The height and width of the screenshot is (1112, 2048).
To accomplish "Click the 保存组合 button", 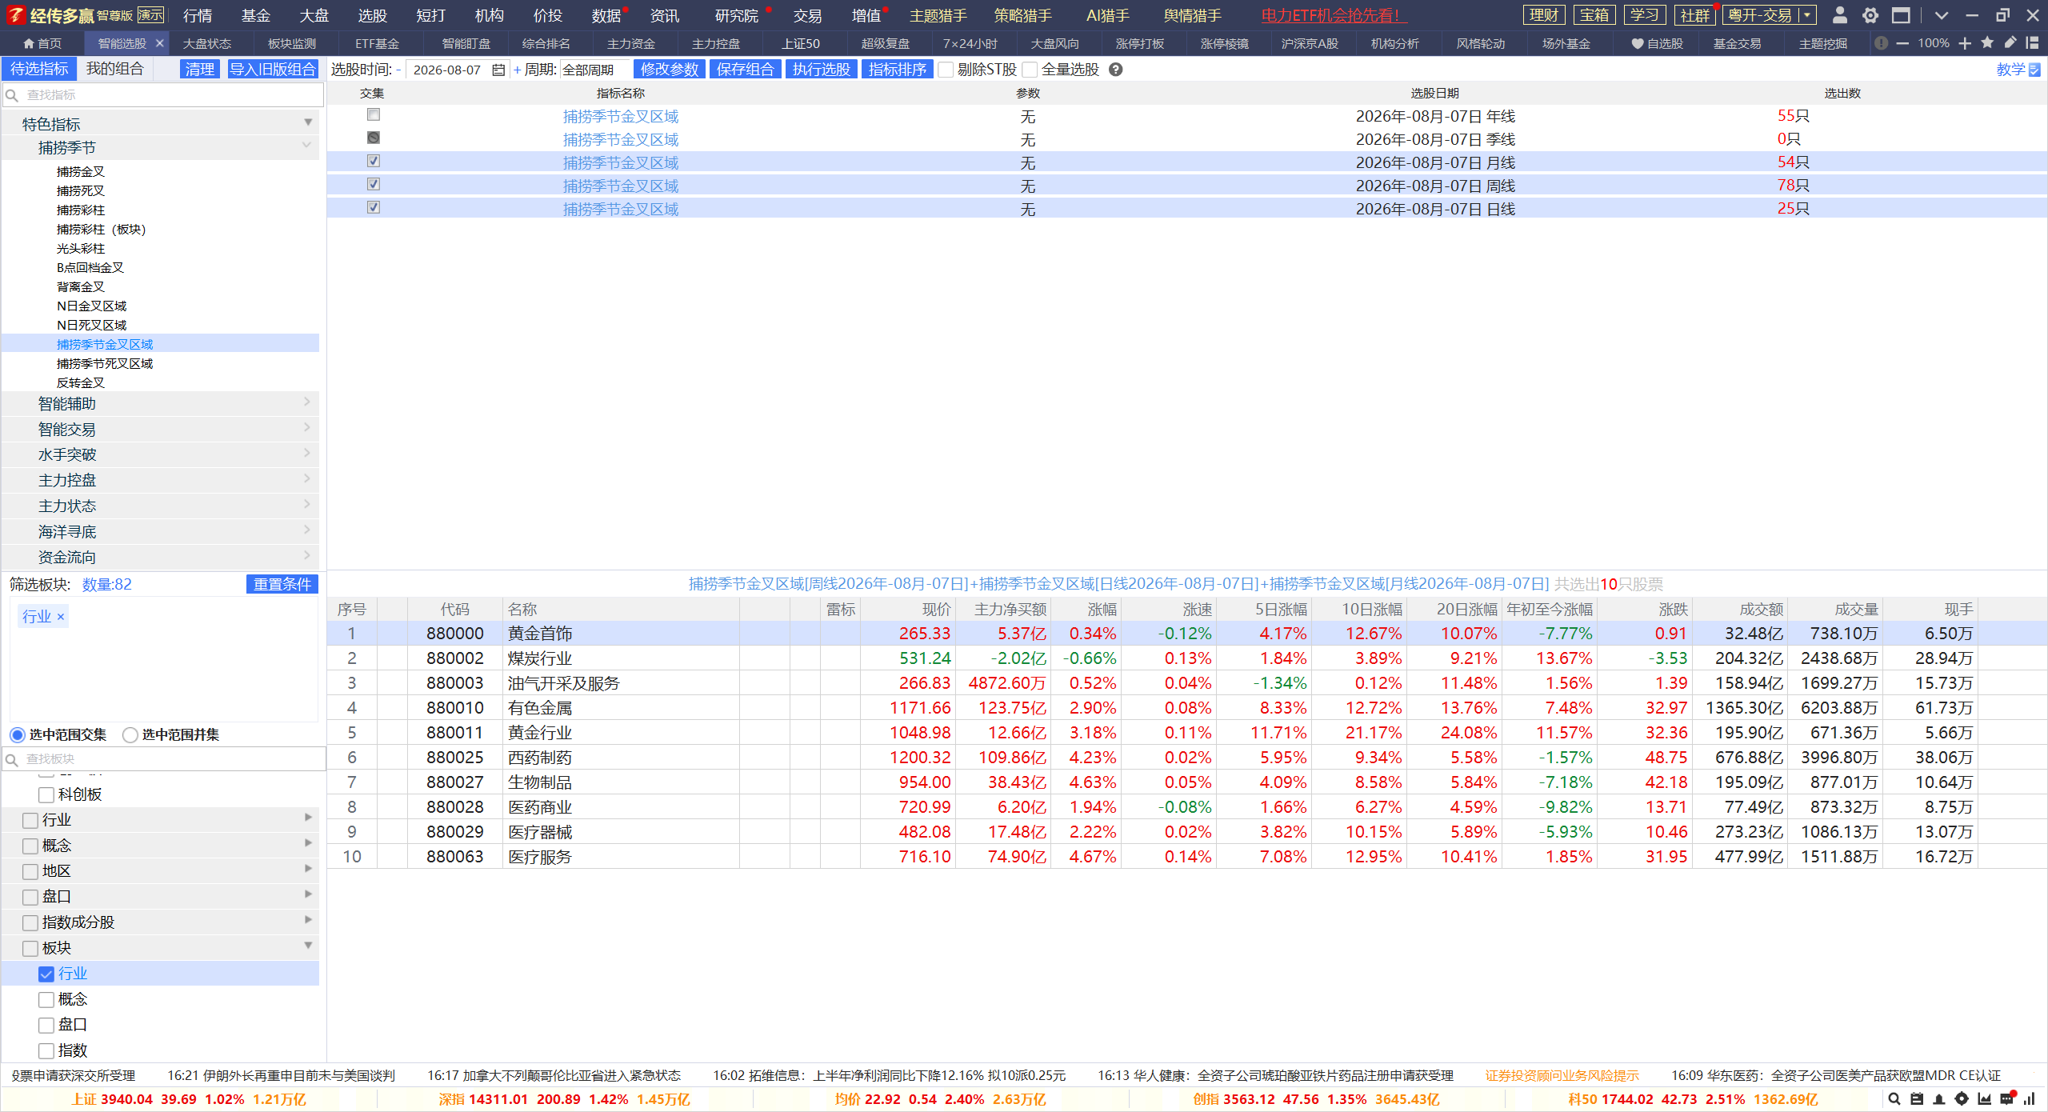I will point(746,70).
